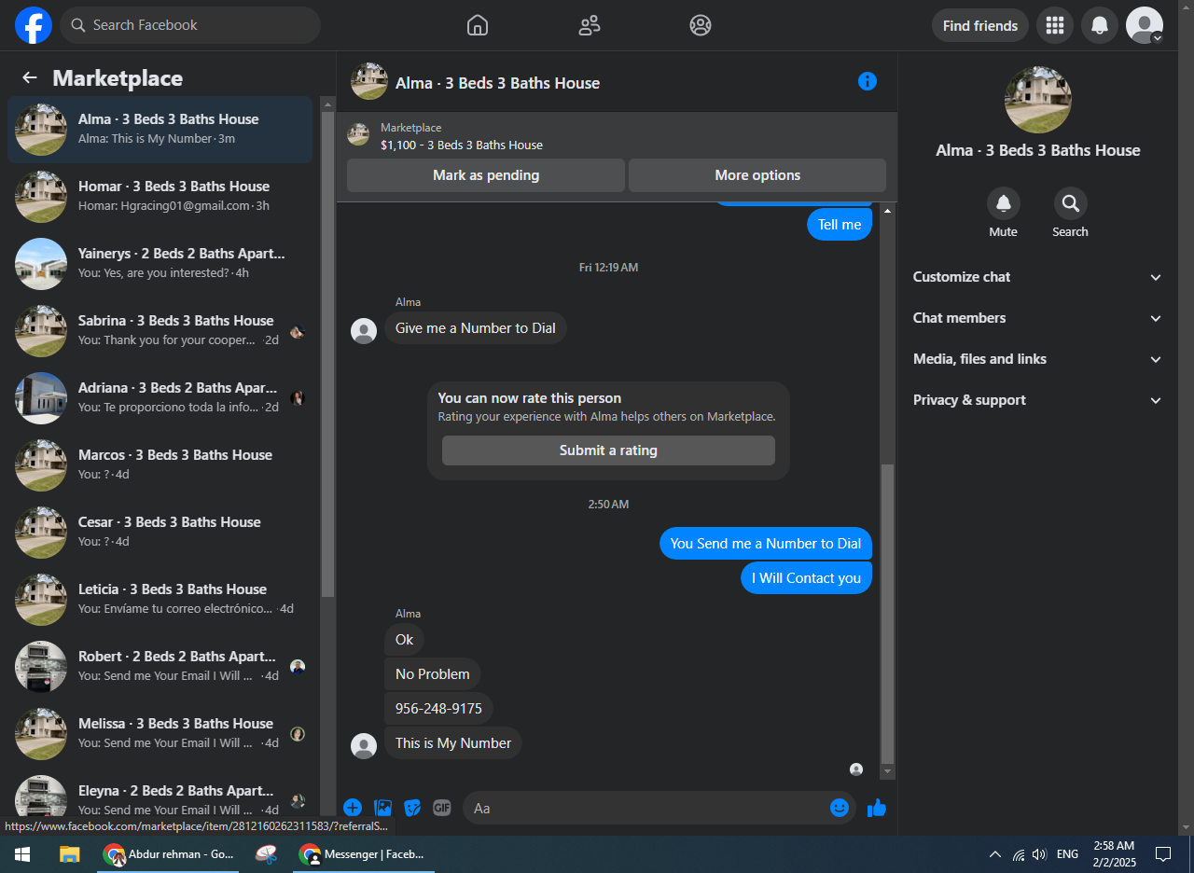
Task: Open Homar conversation in list
Action: coord(160,197)
